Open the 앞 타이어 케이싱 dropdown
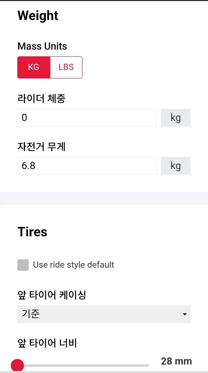208x373 pixels. click(104, 314)
